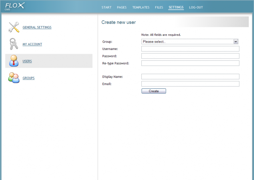Click Log-out in the top navigation
Viewport: 254px width, 180px height.
(x=196, y=7)
